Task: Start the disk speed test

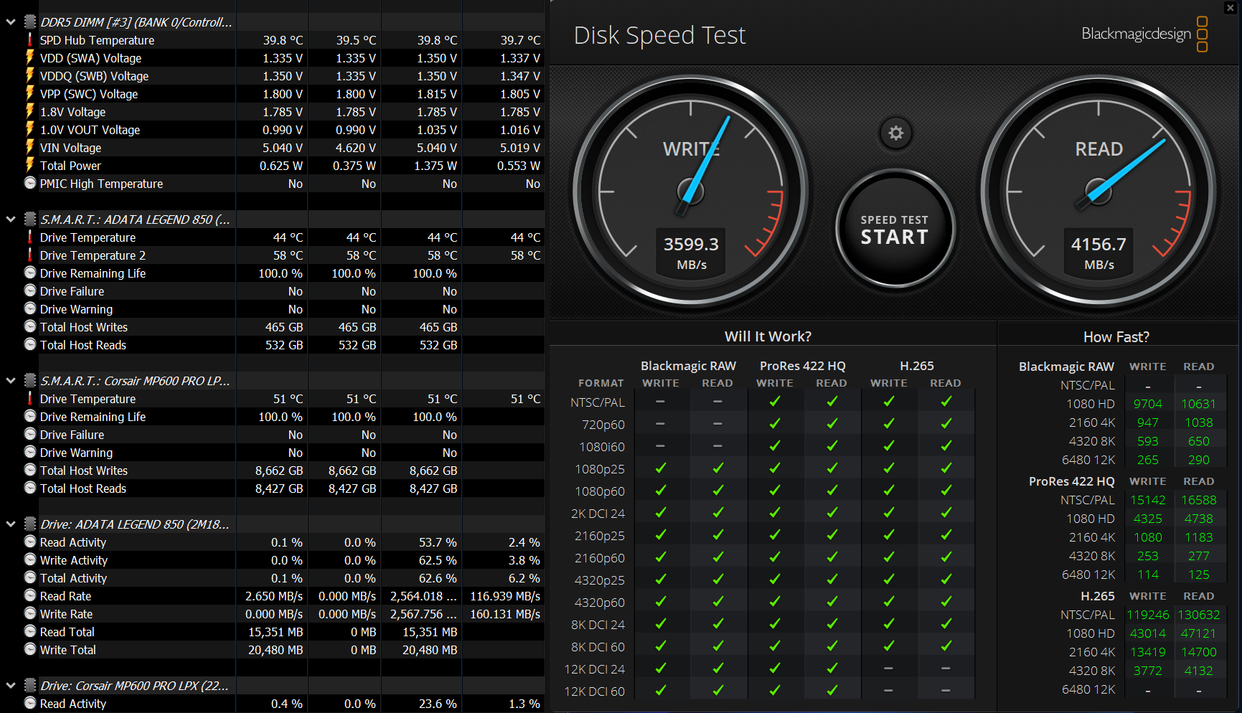Action: [895, 230]
